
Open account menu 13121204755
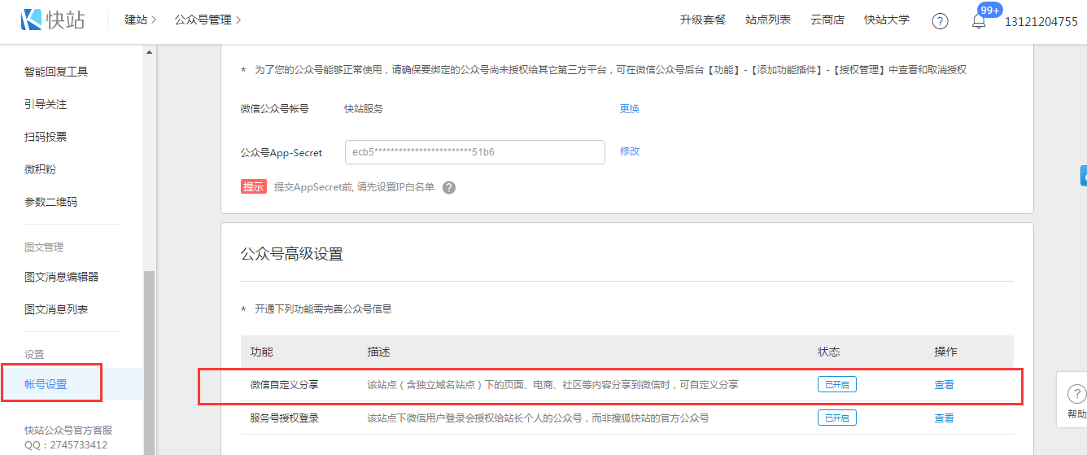point(1041,22)
